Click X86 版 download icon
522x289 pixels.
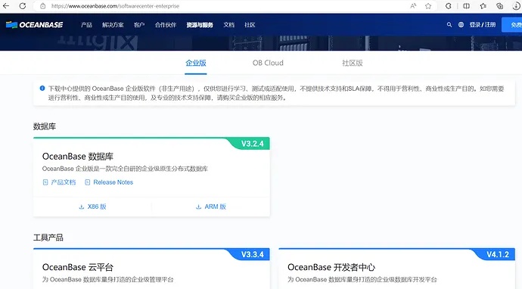tap(82, 207)
